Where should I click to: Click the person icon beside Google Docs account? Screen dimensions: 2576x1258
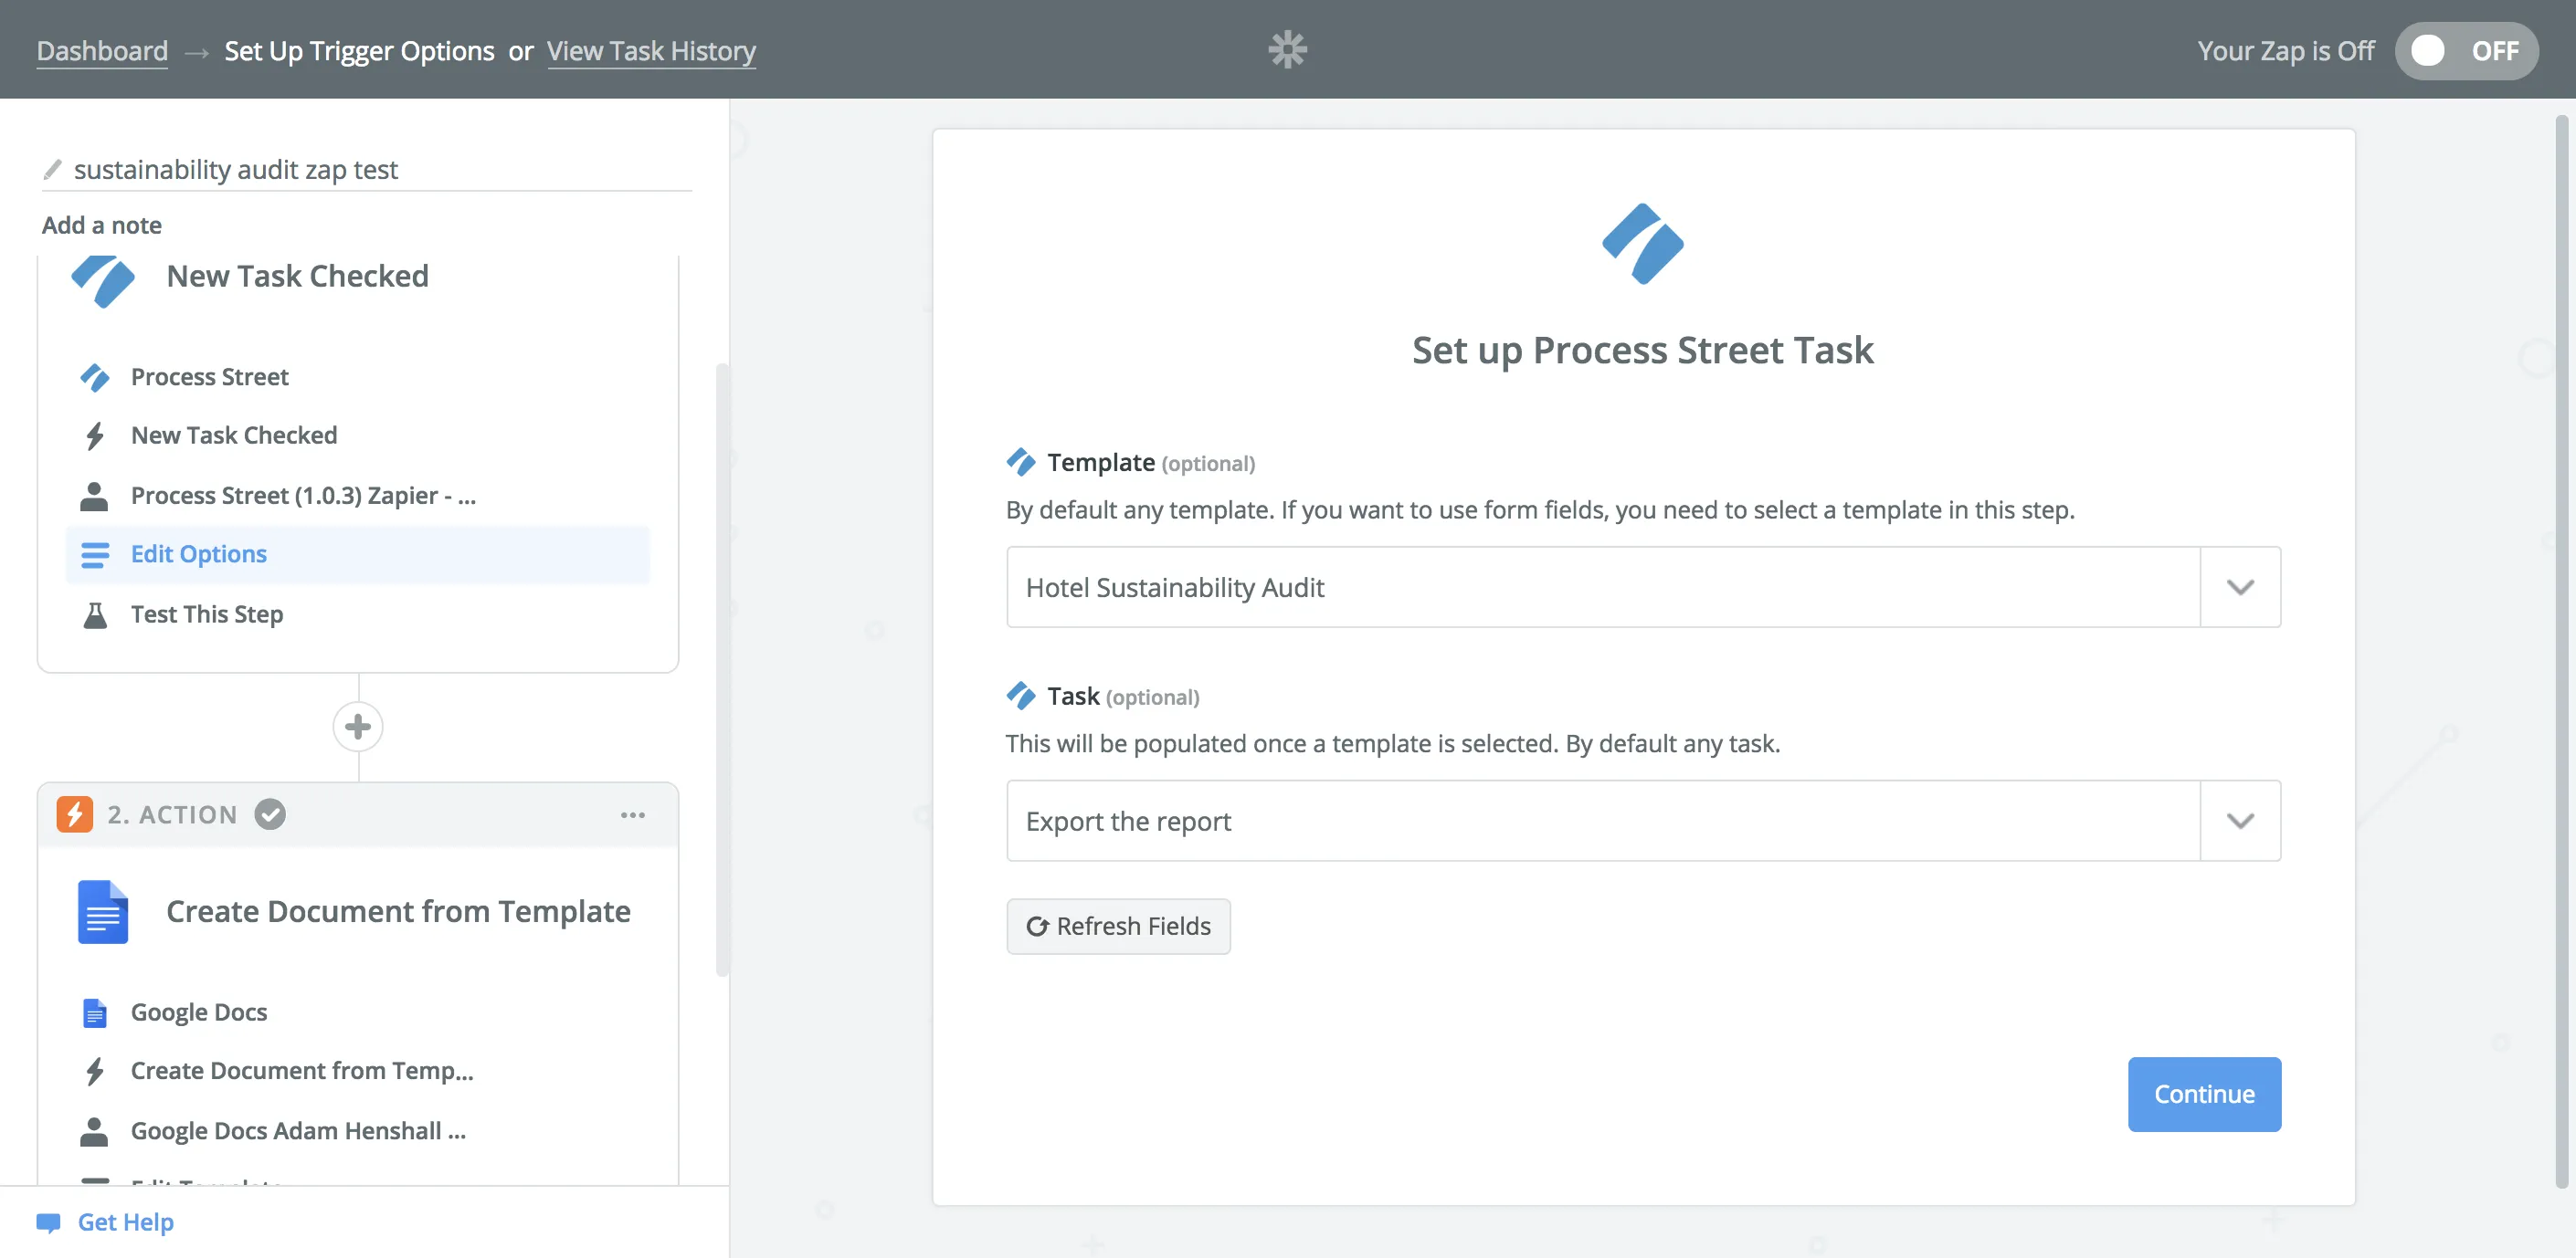click(94, 1131)
